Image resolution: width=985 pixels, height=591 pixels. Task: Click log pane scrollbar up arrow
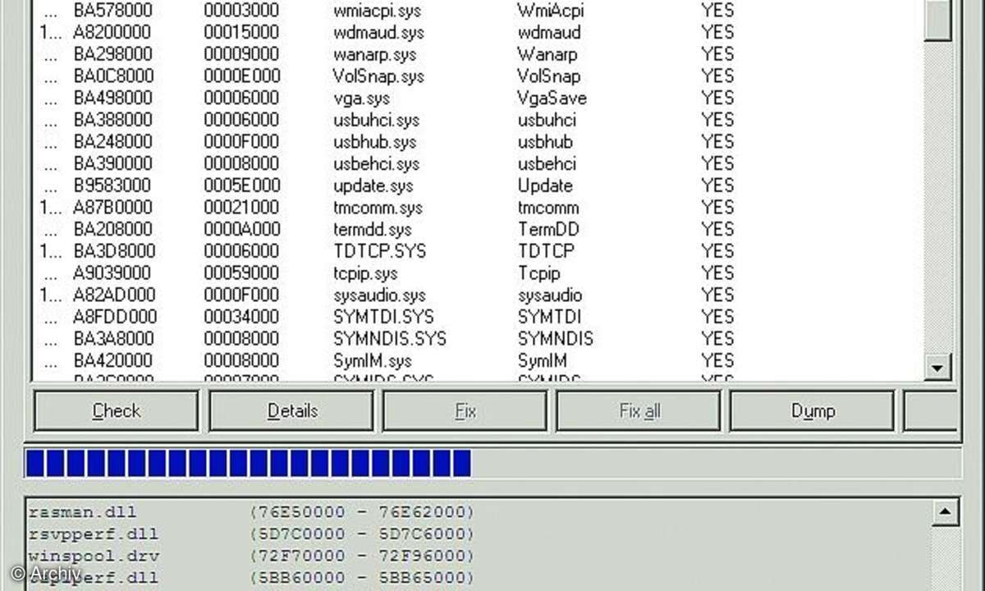tap(946, 513)
